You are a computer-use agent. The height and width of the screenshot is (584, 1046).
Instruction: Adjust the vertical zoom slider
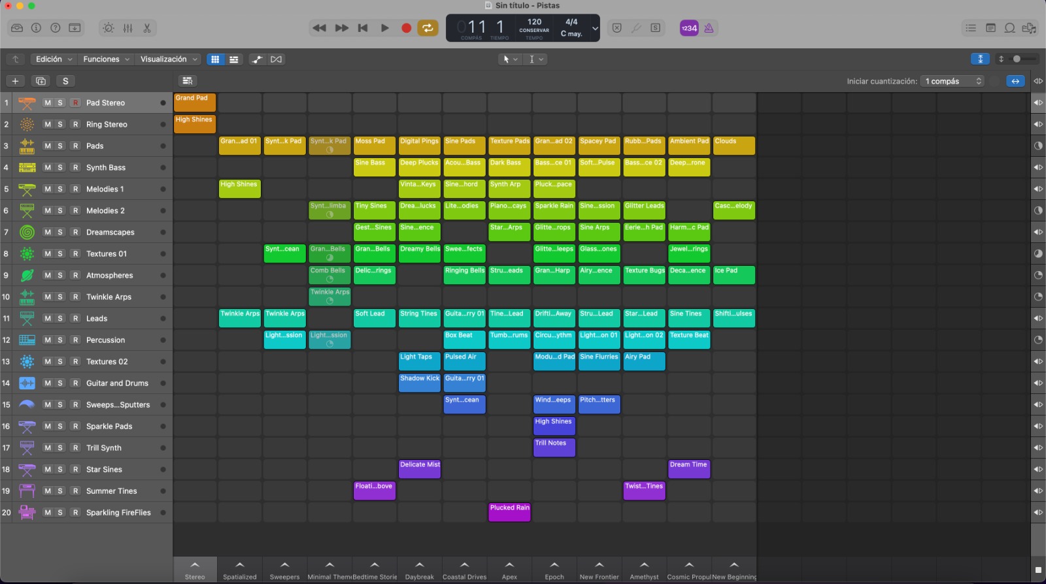click(x=1017, y=59)
